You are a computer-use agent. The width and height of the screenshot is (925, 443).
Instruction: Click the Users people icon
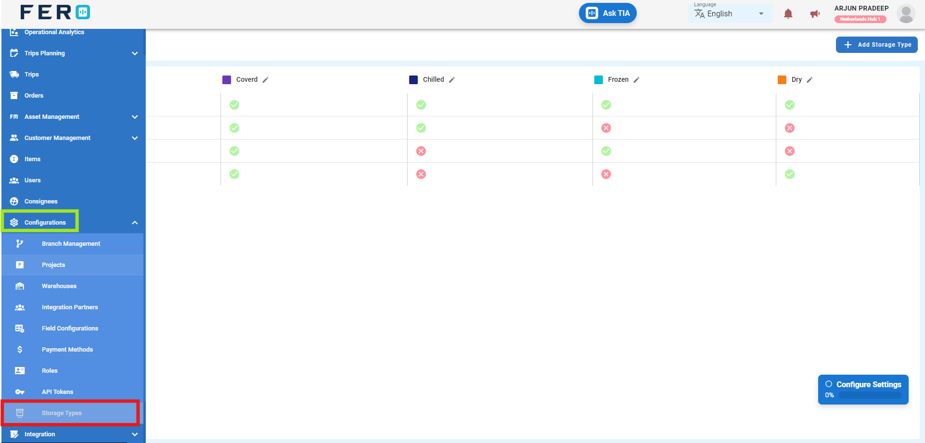tap(14, 180)
